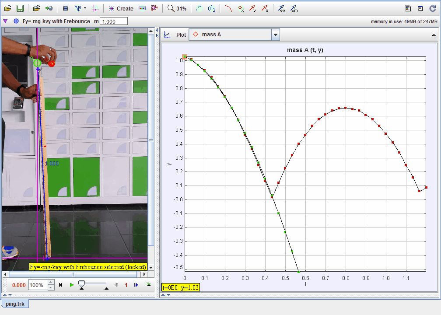Image resolution: width=441 pixels, height=315 pixels.
Task: Toggle the show acceleration vectors icon
Action: [x=265, y=8]
